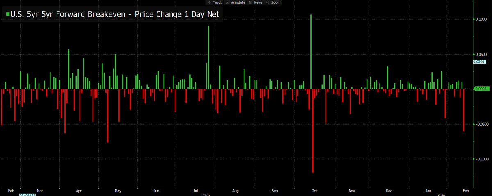Select the Zoom tool
The height and width of the screenshot is (196, 492).
273,2
